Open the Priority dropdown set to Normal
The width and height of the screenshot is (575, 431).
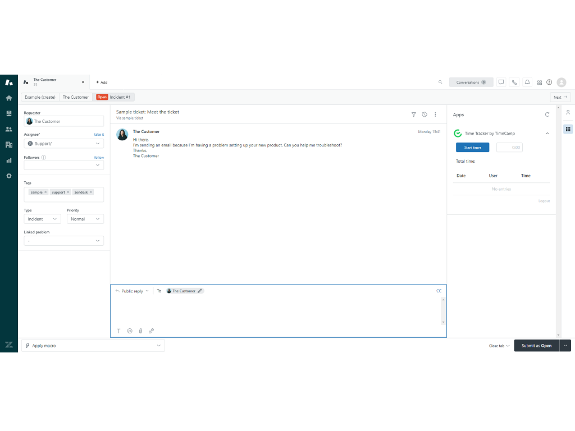[x=85, y=219]
